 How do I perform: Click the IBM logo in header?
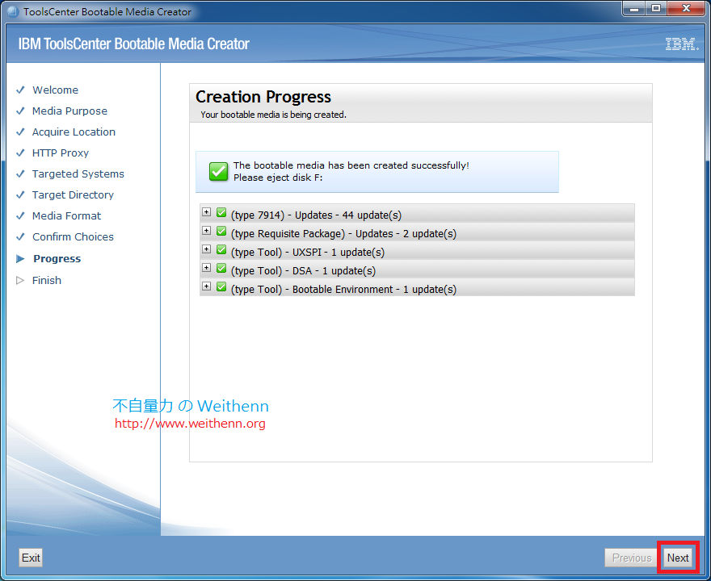[682, 44]
